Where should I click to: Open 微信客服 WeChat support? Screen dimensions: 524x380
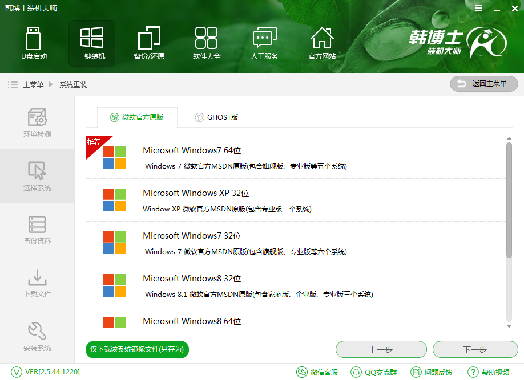pos(317,372)
